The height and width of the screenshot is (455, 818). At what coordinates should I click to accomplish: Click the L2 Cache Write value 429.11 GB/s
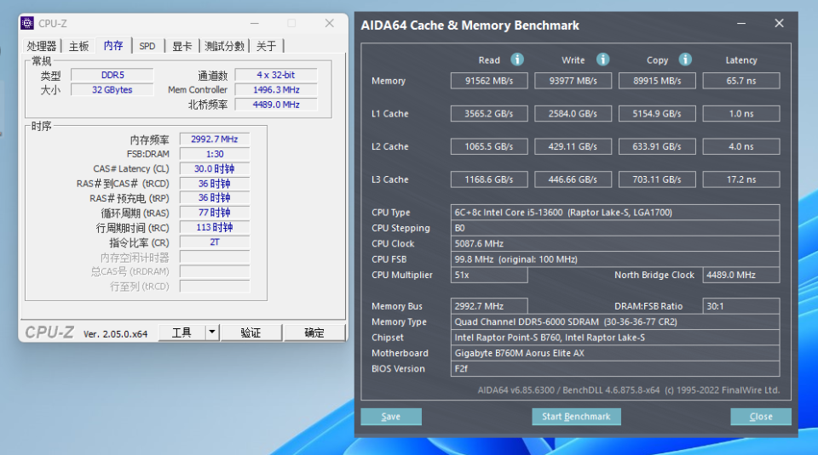tap(573, 146)
